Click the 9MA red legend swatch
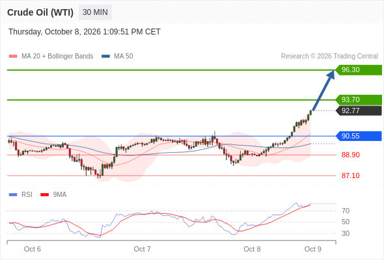This screenshot has width=384, height=260. coord(44,195)
